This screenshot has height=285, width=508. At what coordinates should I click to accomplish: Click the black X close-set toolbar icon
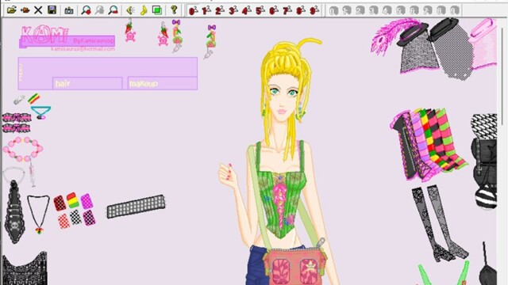coord(38,10)
